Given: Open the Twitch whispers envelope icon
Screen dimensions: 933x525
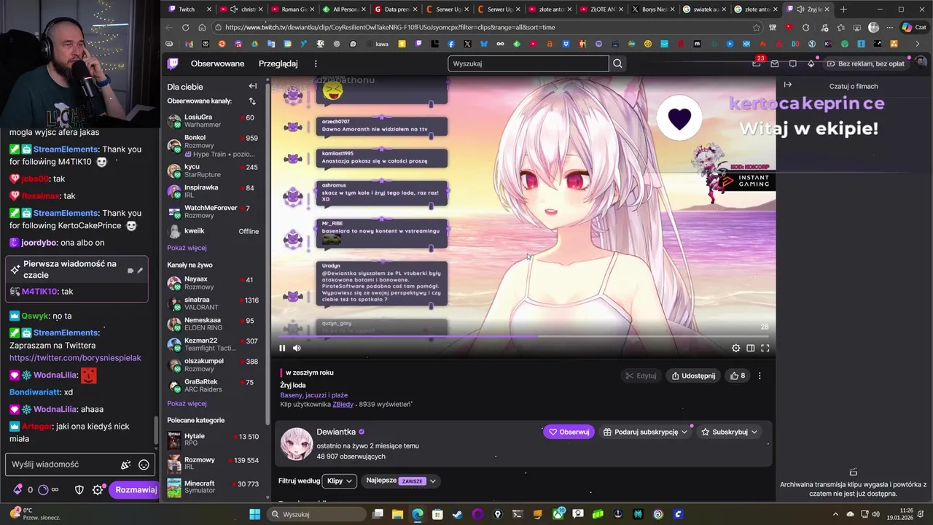Looking at the screenshot, I should (x=775, y=63).
